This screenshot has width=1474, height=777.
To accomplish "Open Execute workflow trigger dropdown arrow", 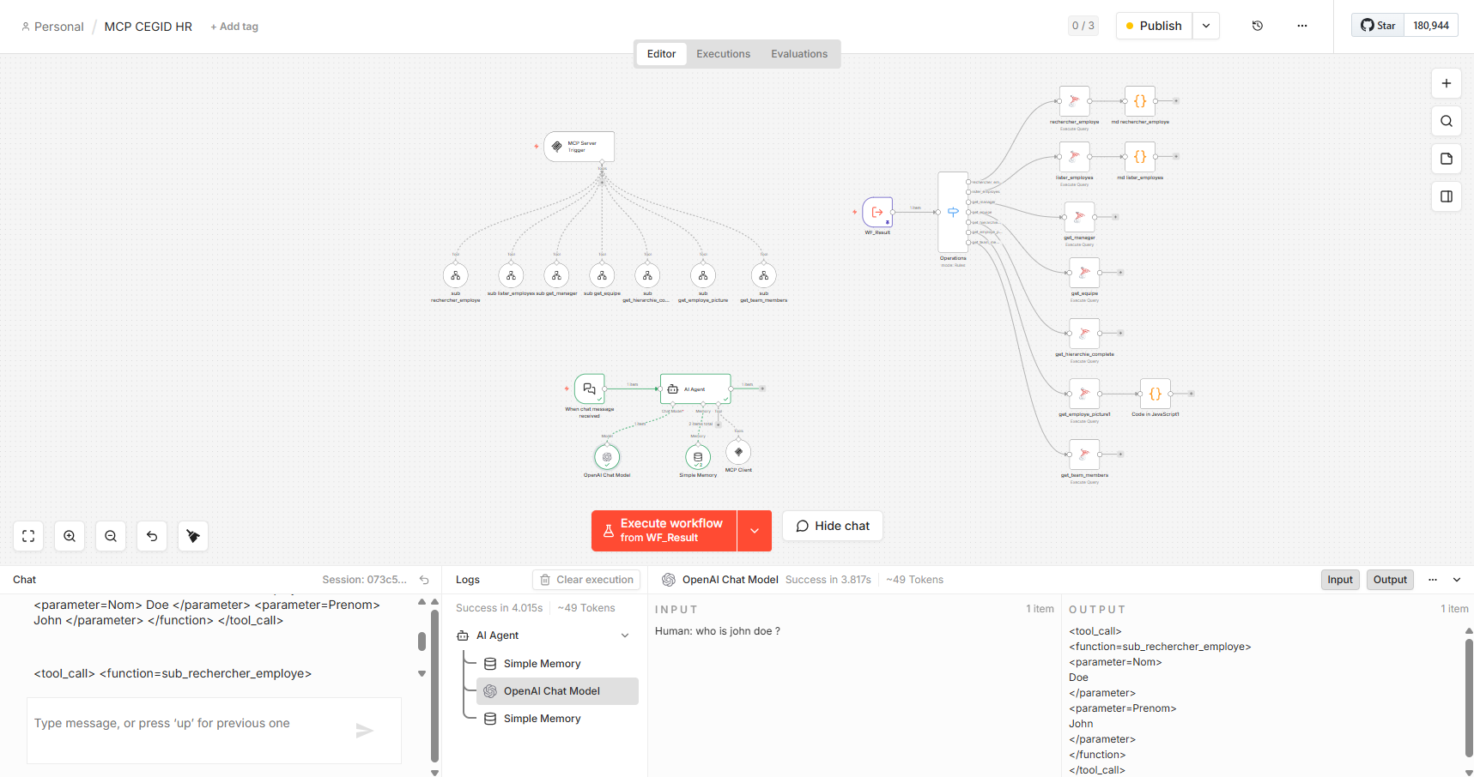I will [755, 531].
